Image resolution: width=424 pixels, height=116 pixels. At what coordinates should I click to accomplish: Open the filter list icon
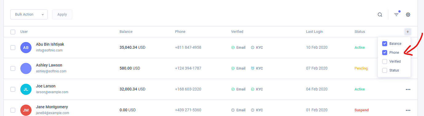point(397,14)
